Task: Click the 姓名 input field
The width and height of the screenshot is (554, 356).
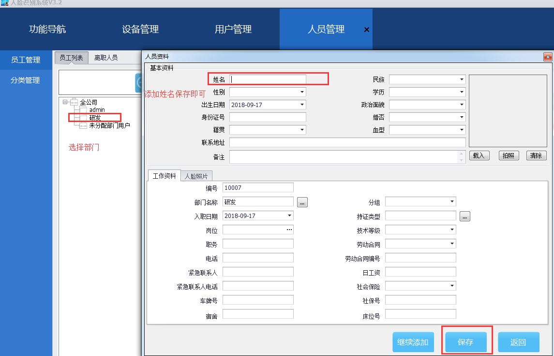Action: pos(268,79)
